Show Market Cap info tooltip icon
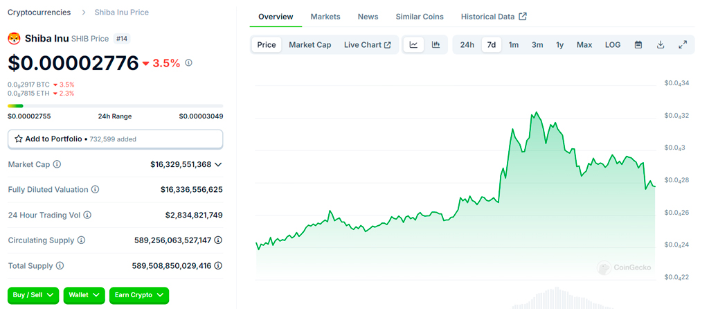This screenshot has height=309, width=709. pos(57,164)
